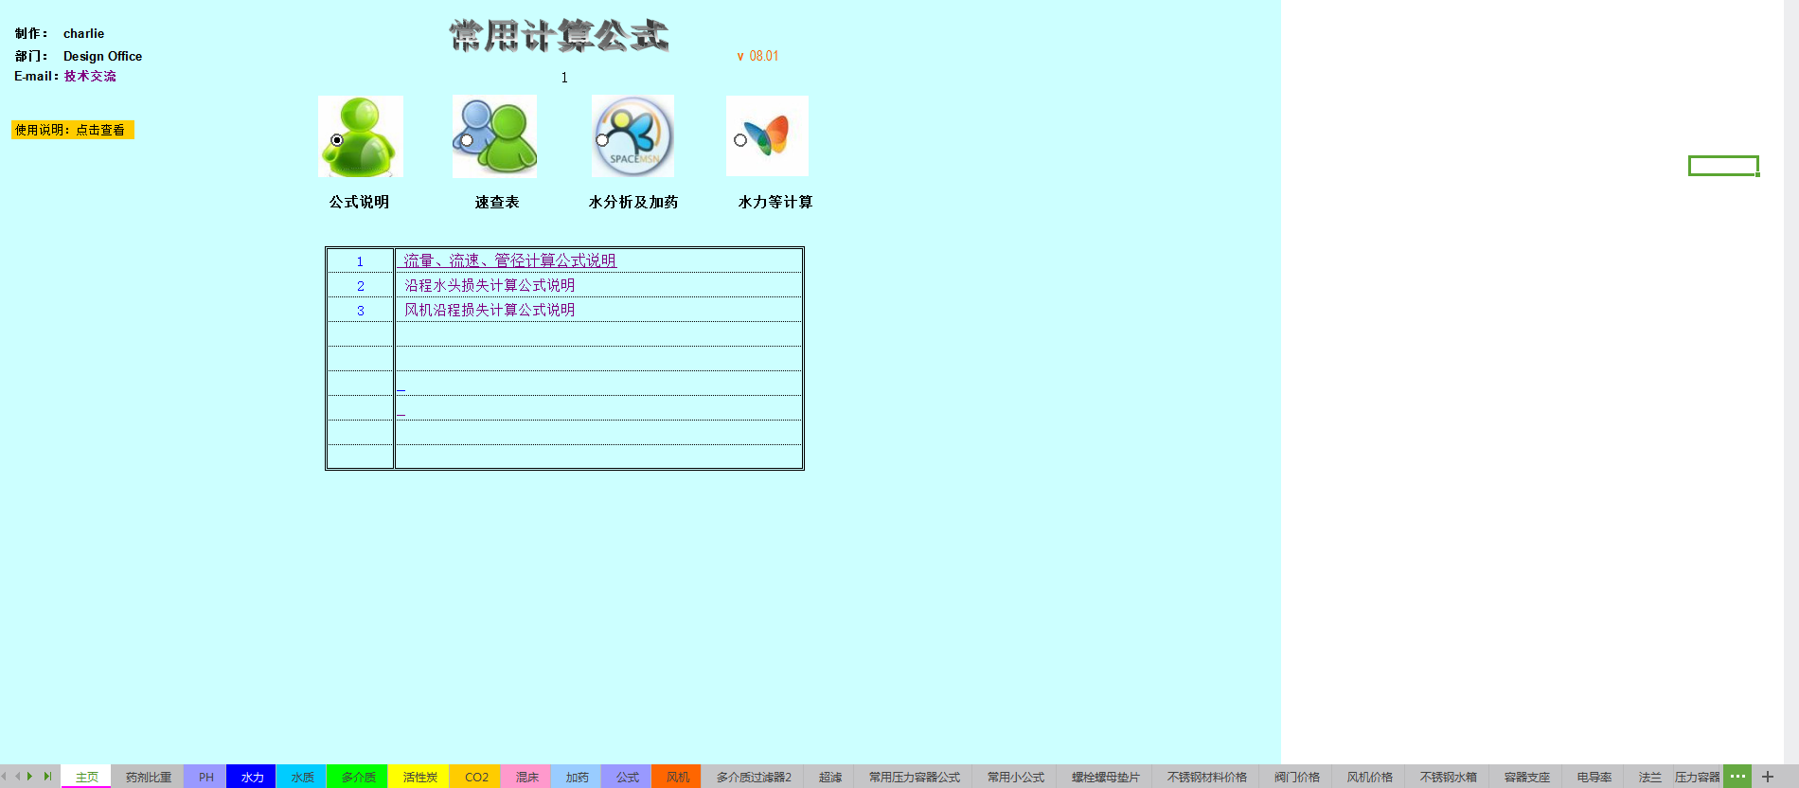Screen dimensions: 1799x788
Task: Open the 不锈钢水箱 sheet tab
Action: (x=1448, y=777)
